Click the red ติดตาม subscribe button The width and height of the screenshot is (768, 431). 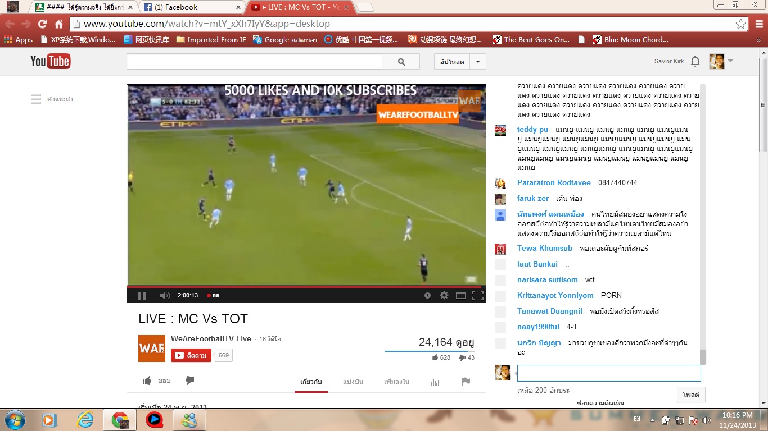(x=191, y=355)
